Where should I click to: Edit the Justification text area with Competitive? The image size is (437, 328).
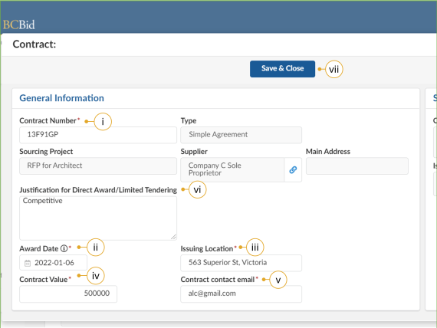click(x=98, y=218)
